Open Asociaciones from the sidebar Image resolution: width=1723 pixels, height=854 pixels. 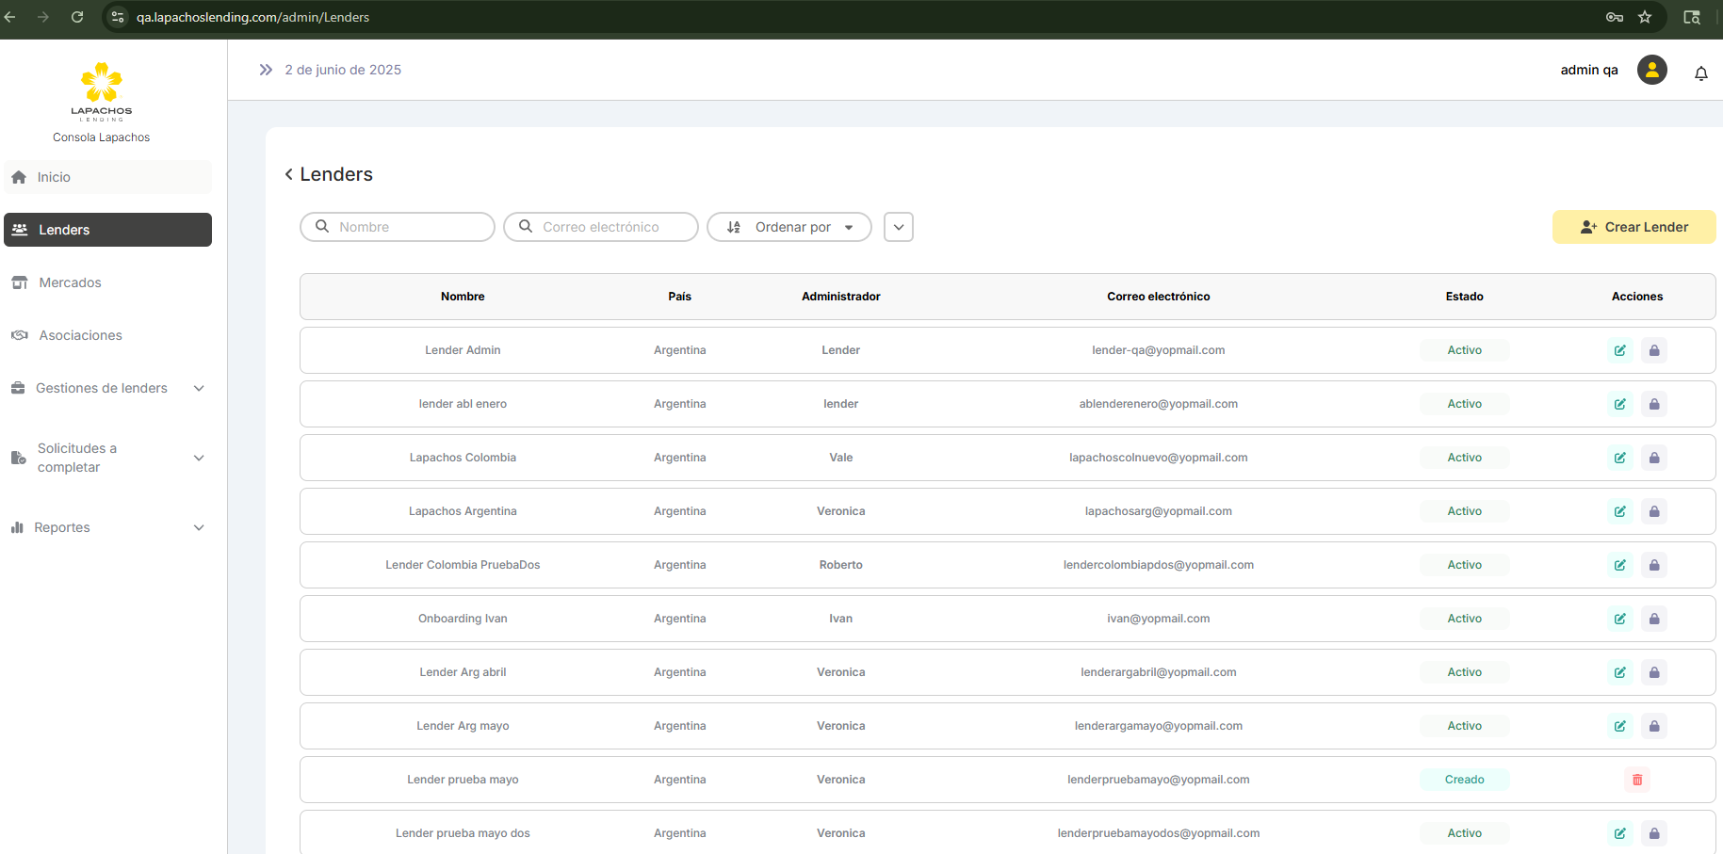pyautogui.click(x=80, y=335)
